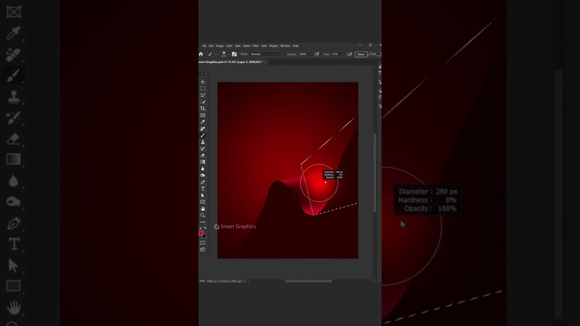Expand the Opacity slider dropdown

click(x=310, y=54)
